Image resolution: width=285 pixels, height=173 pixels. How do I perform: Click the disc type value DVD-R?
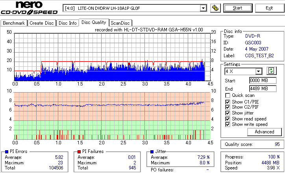(253, 36)
